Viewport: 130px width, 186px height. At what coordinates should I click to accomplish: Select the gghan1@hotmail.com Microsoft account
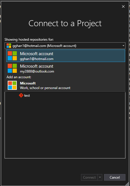click(x=66, y=56)
